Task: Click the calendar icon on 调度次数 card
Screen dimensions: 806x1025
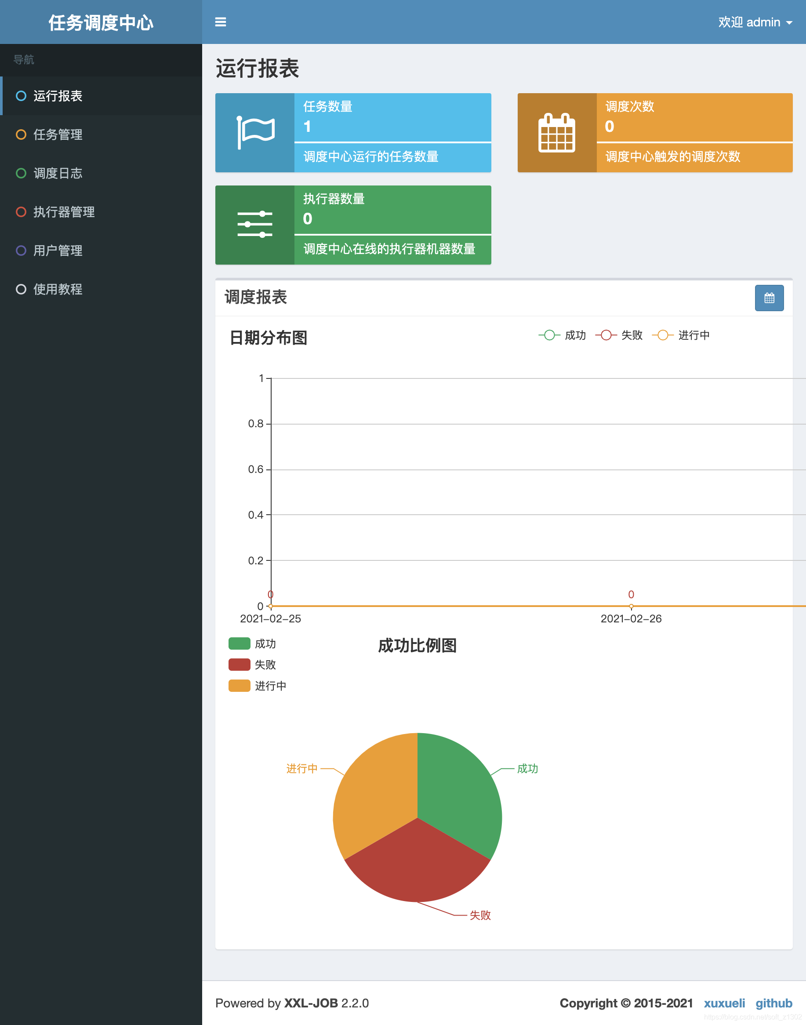Action: click(557, 133)
